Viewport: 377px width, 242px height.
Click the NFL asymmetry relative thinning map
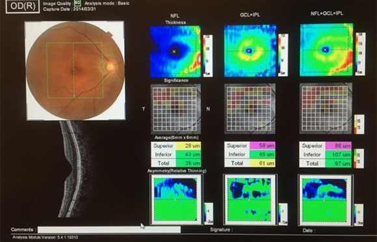point(176,200)
